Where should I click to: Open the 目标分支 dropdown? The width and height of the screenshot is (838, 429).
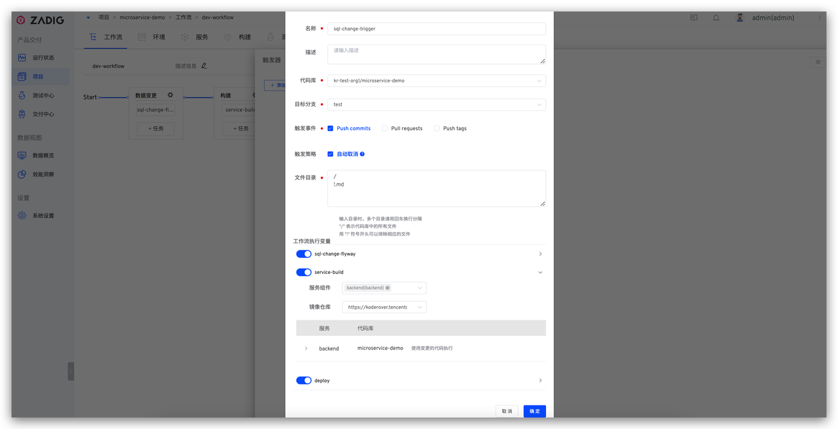(437, 105)
